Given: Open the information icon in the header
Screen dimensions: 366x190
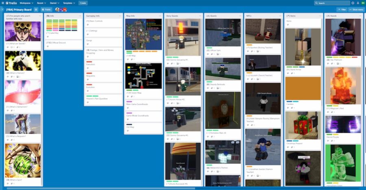Looking at the screenshot, I should pos(353,3).
